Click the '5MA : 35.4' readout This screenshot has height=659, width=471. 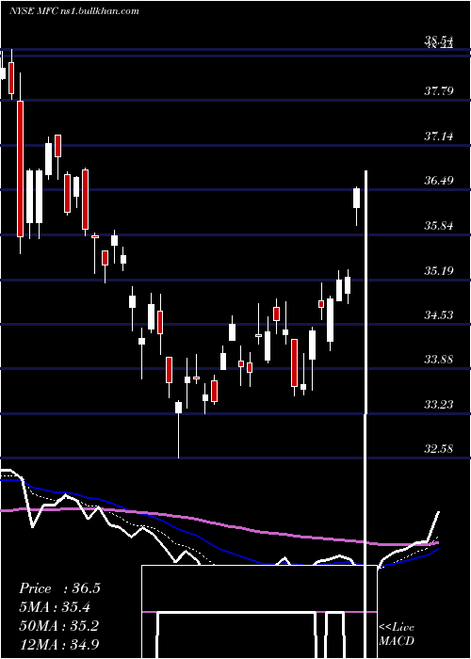point(55,607)
